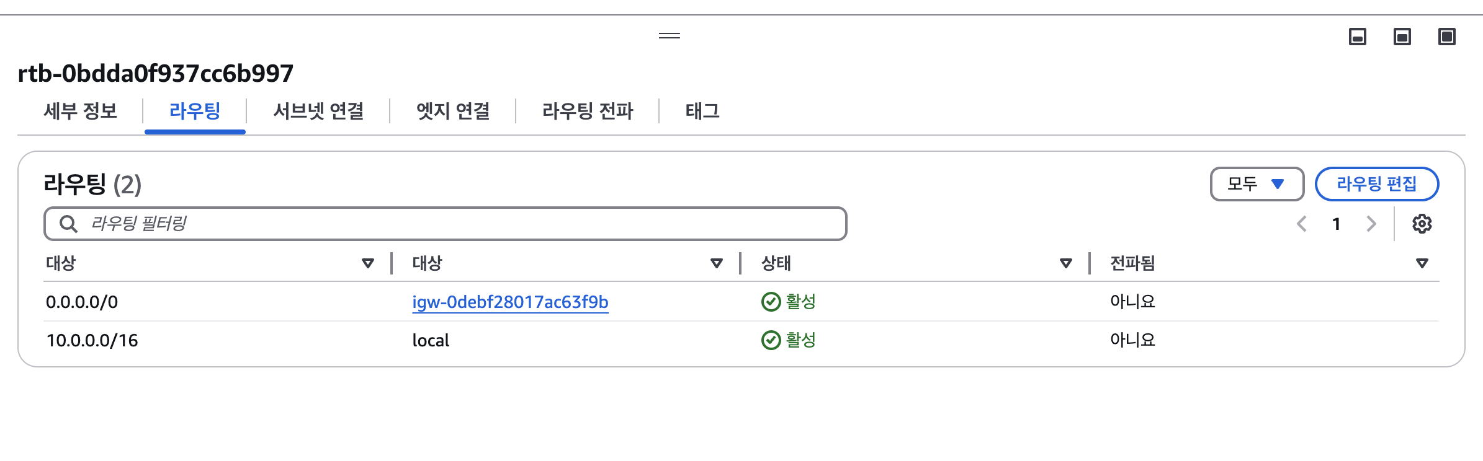Click the panel resize drag handle

(670, 36)
